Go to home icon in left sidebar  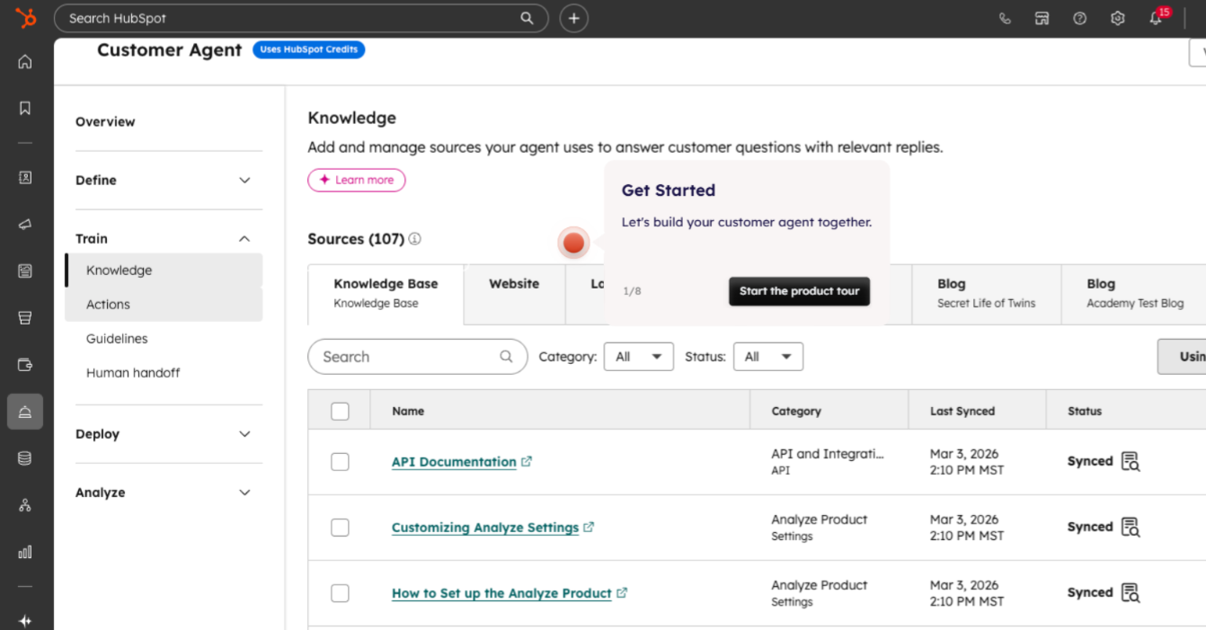click(x=25, y=62)
